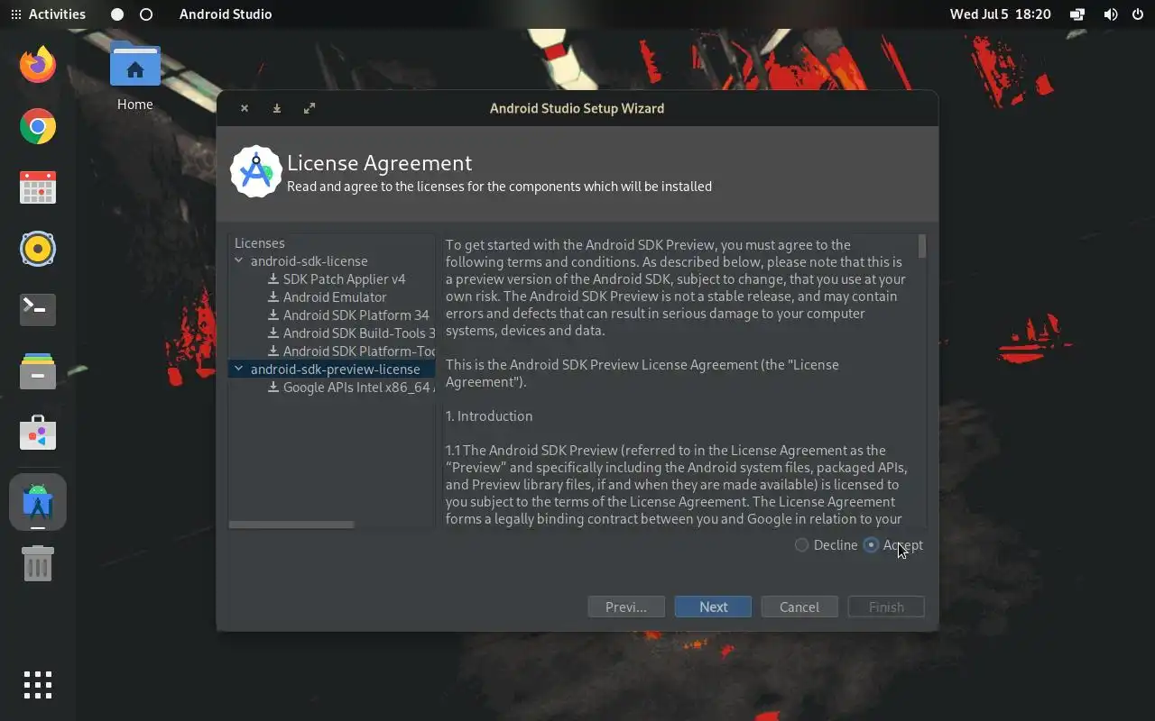Open Rhythmbox music player icon
The image size is (1155, 721).
pos(38,249)
